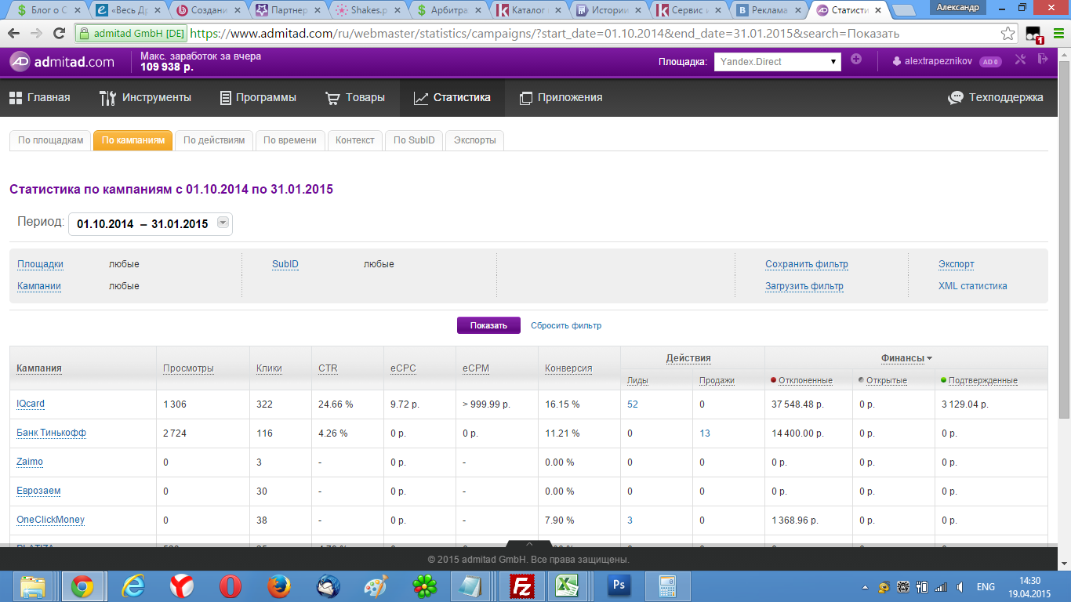Image resolution: width=1071 pixels, height=602 pixels.
Task: Open Calculator from the taskbar
Action: tap(668, 586)
